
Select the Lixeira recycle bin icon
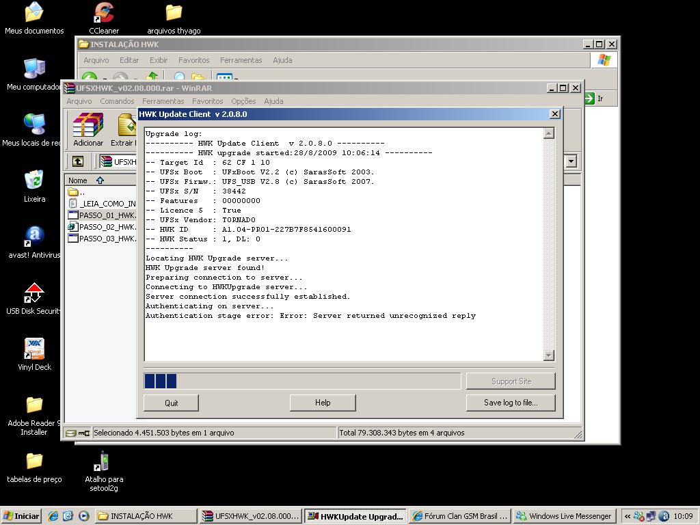(x=34, y=186)
